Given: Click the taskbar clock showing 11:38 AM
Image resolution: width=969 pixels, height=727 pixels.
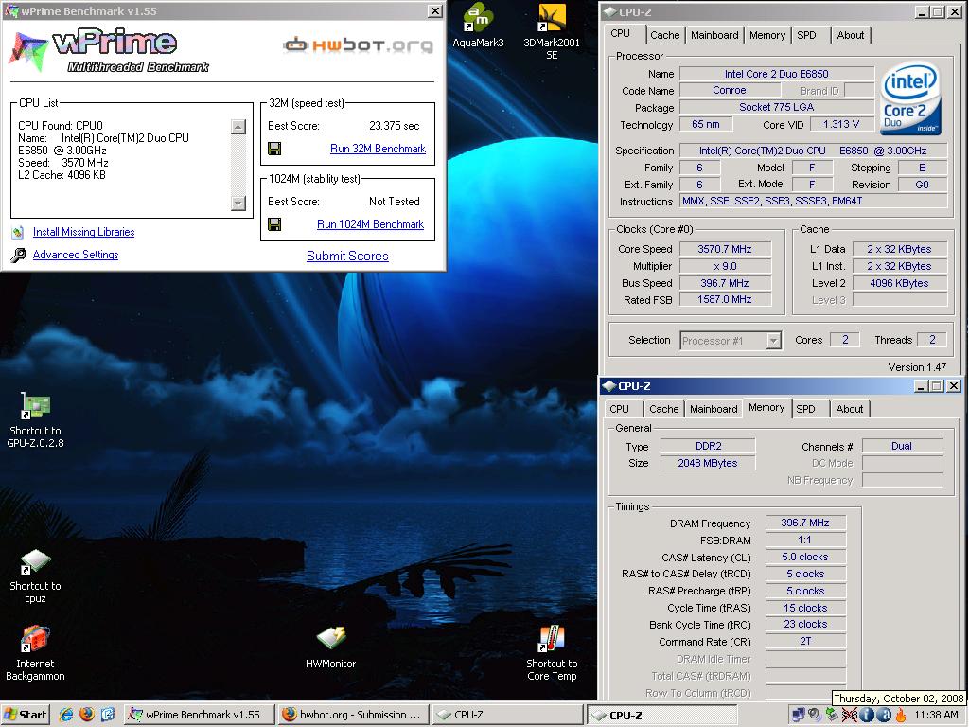Looking at the screenshot, I should (x=936, y=716).
